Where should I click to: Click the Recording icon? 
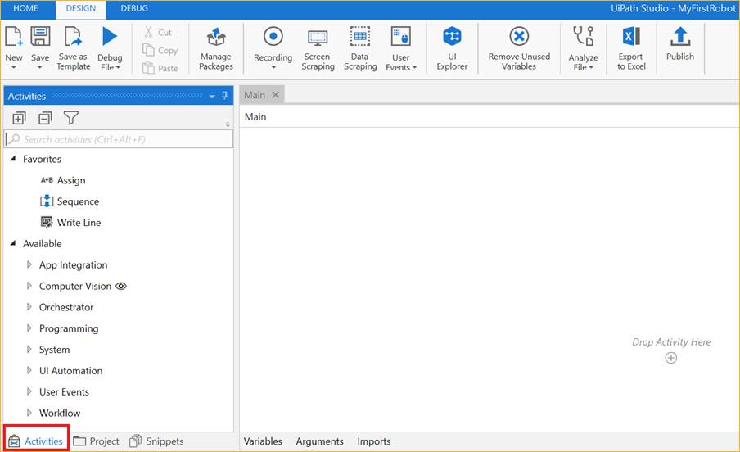click(x=273, y=36)
